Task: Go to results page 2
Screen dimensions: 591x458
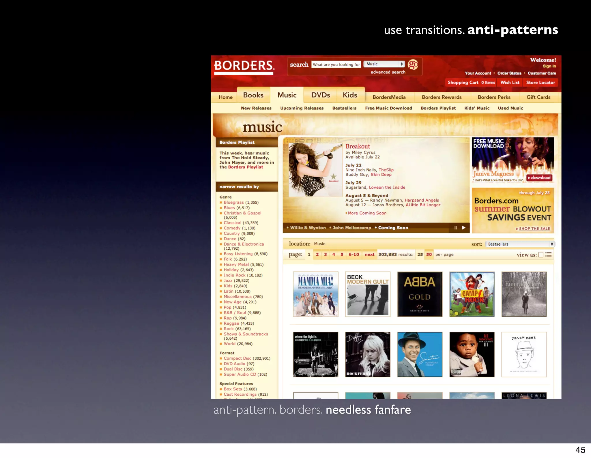Action: pos(317,255)
